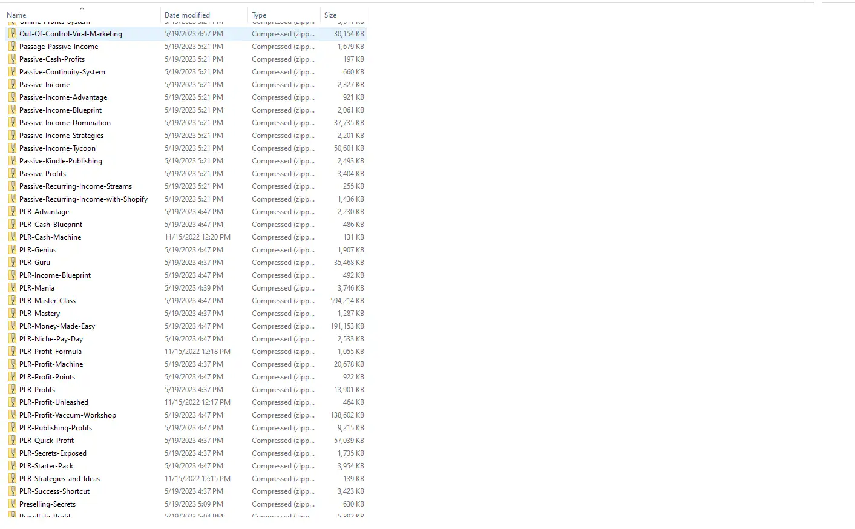
Task: Click the 11/15/2022 12:15 PM date cell
Action: [197, 479]
